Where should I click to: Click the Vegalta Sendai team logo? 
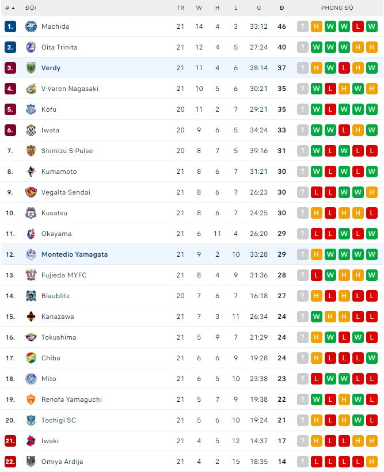click(x=31, y=192)
